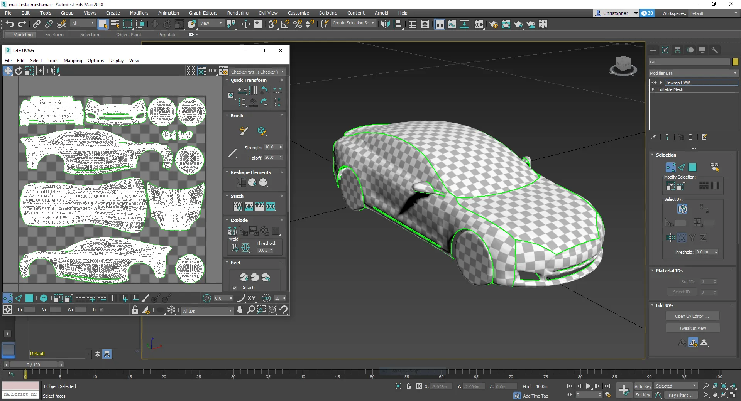Start a Quick Peel in the Peel rollout
741x401 pixels.
243,278
